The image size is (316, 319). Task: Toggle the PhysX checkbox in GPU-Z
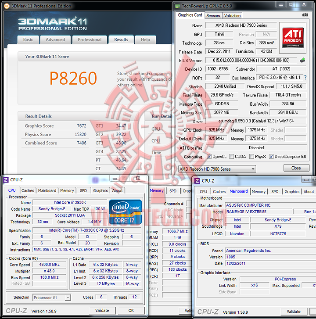click(x=251, y=157)
